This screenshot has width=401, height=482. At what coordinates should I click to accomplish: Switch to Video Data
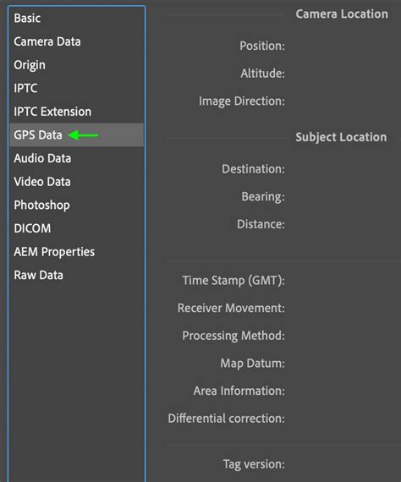[x=42, y=182]
